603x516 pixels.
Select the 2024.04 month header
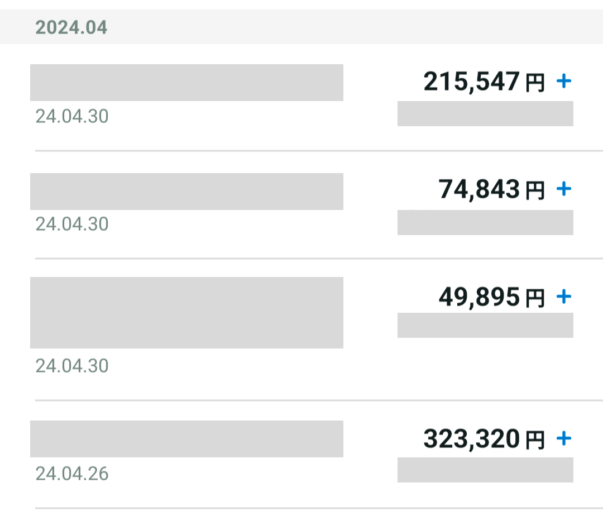(71, 27)
